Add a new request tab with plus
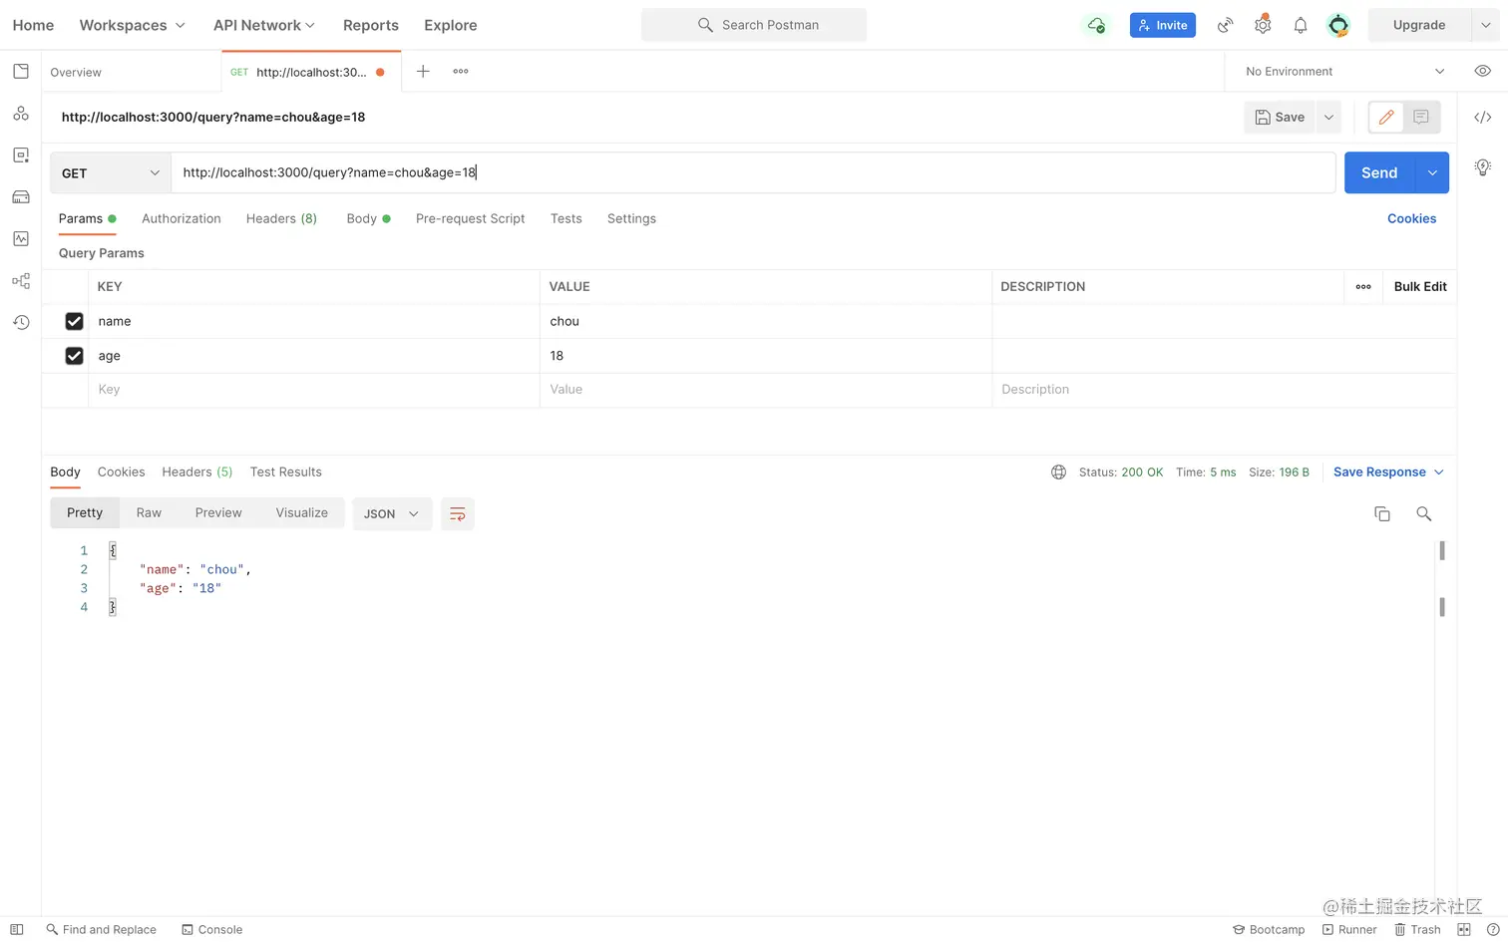 423,71
